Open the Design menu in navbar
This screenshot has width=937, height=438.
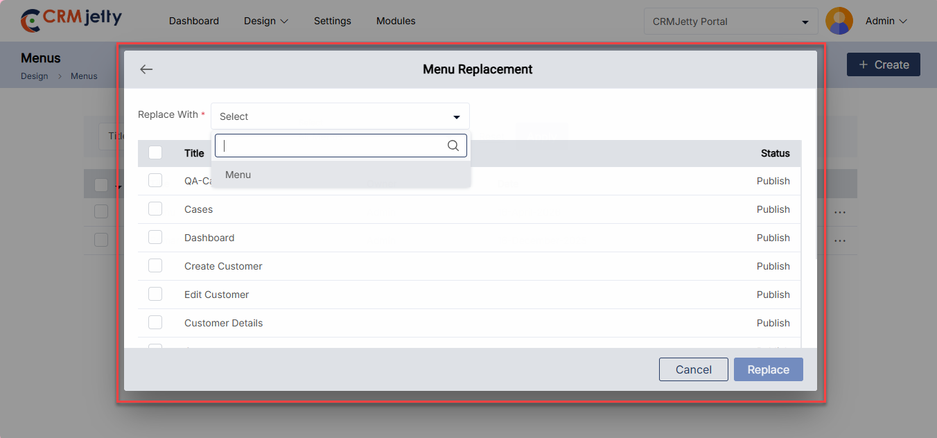[266, 21]
